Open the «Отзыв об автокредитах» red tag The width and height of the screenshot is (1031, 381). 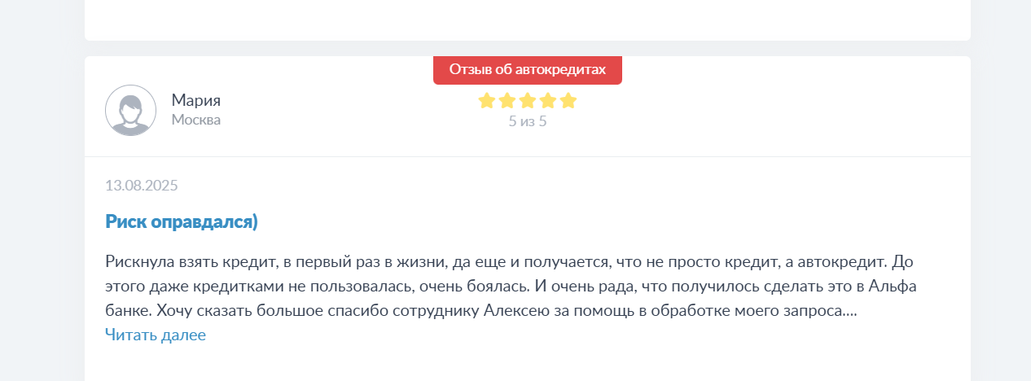point(528,70)
